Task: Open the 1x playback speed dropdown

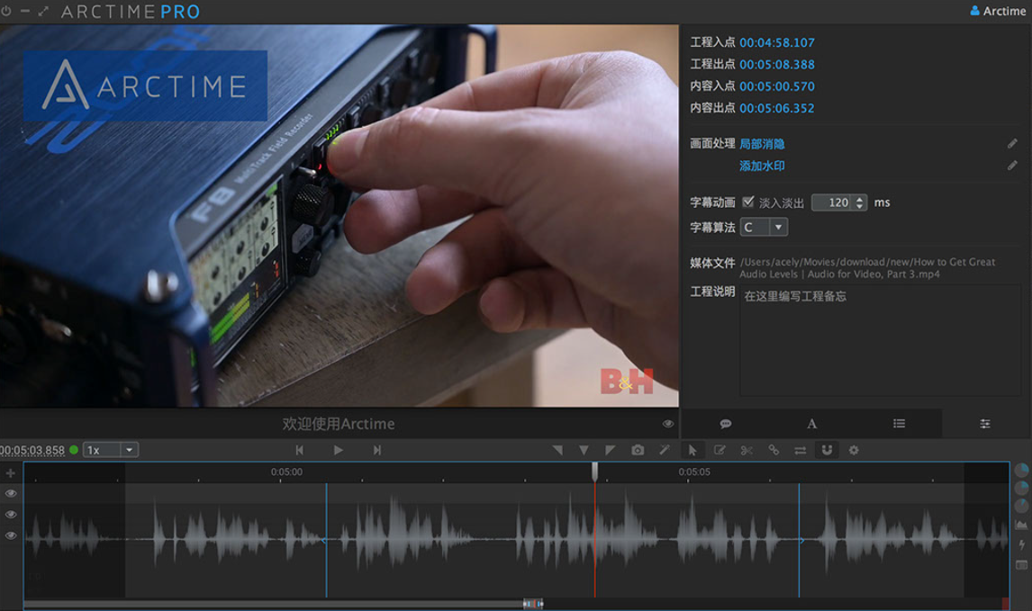Action: [93, 449]
